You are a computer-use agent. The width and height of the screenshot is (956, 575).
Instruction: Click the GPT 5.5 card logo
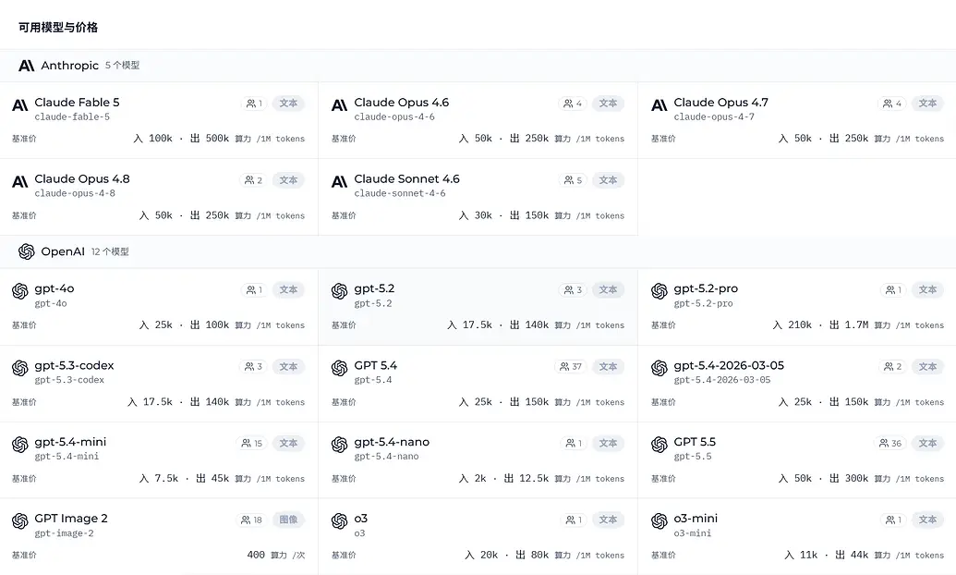[660, 445]
